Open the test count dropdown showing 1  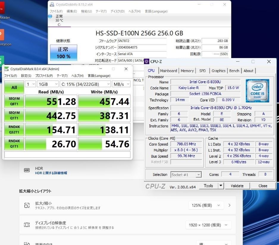(x=31, y=84)
